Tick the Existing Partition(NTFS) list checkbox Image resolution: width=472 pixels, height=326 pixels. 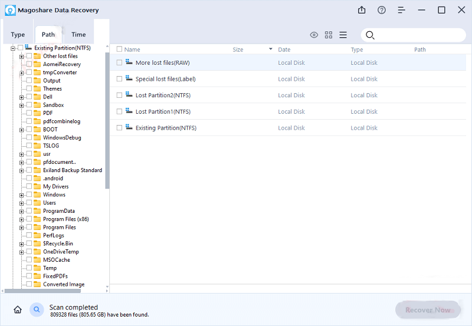(x=119, y=127)
